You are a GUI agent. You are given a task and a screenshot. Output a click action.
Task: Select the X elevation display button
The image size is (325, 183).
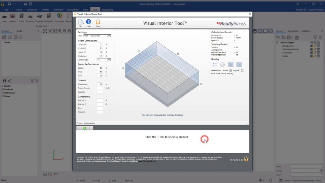(x=231, y=65)
